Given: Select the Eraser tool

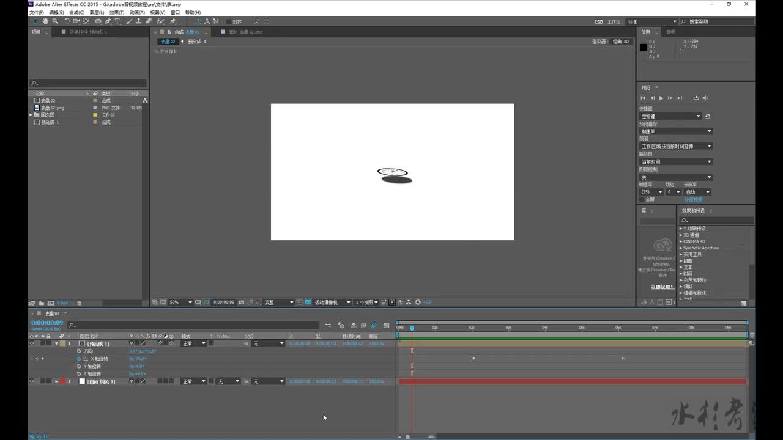Looking at the screenshot, I should point(148,21).
